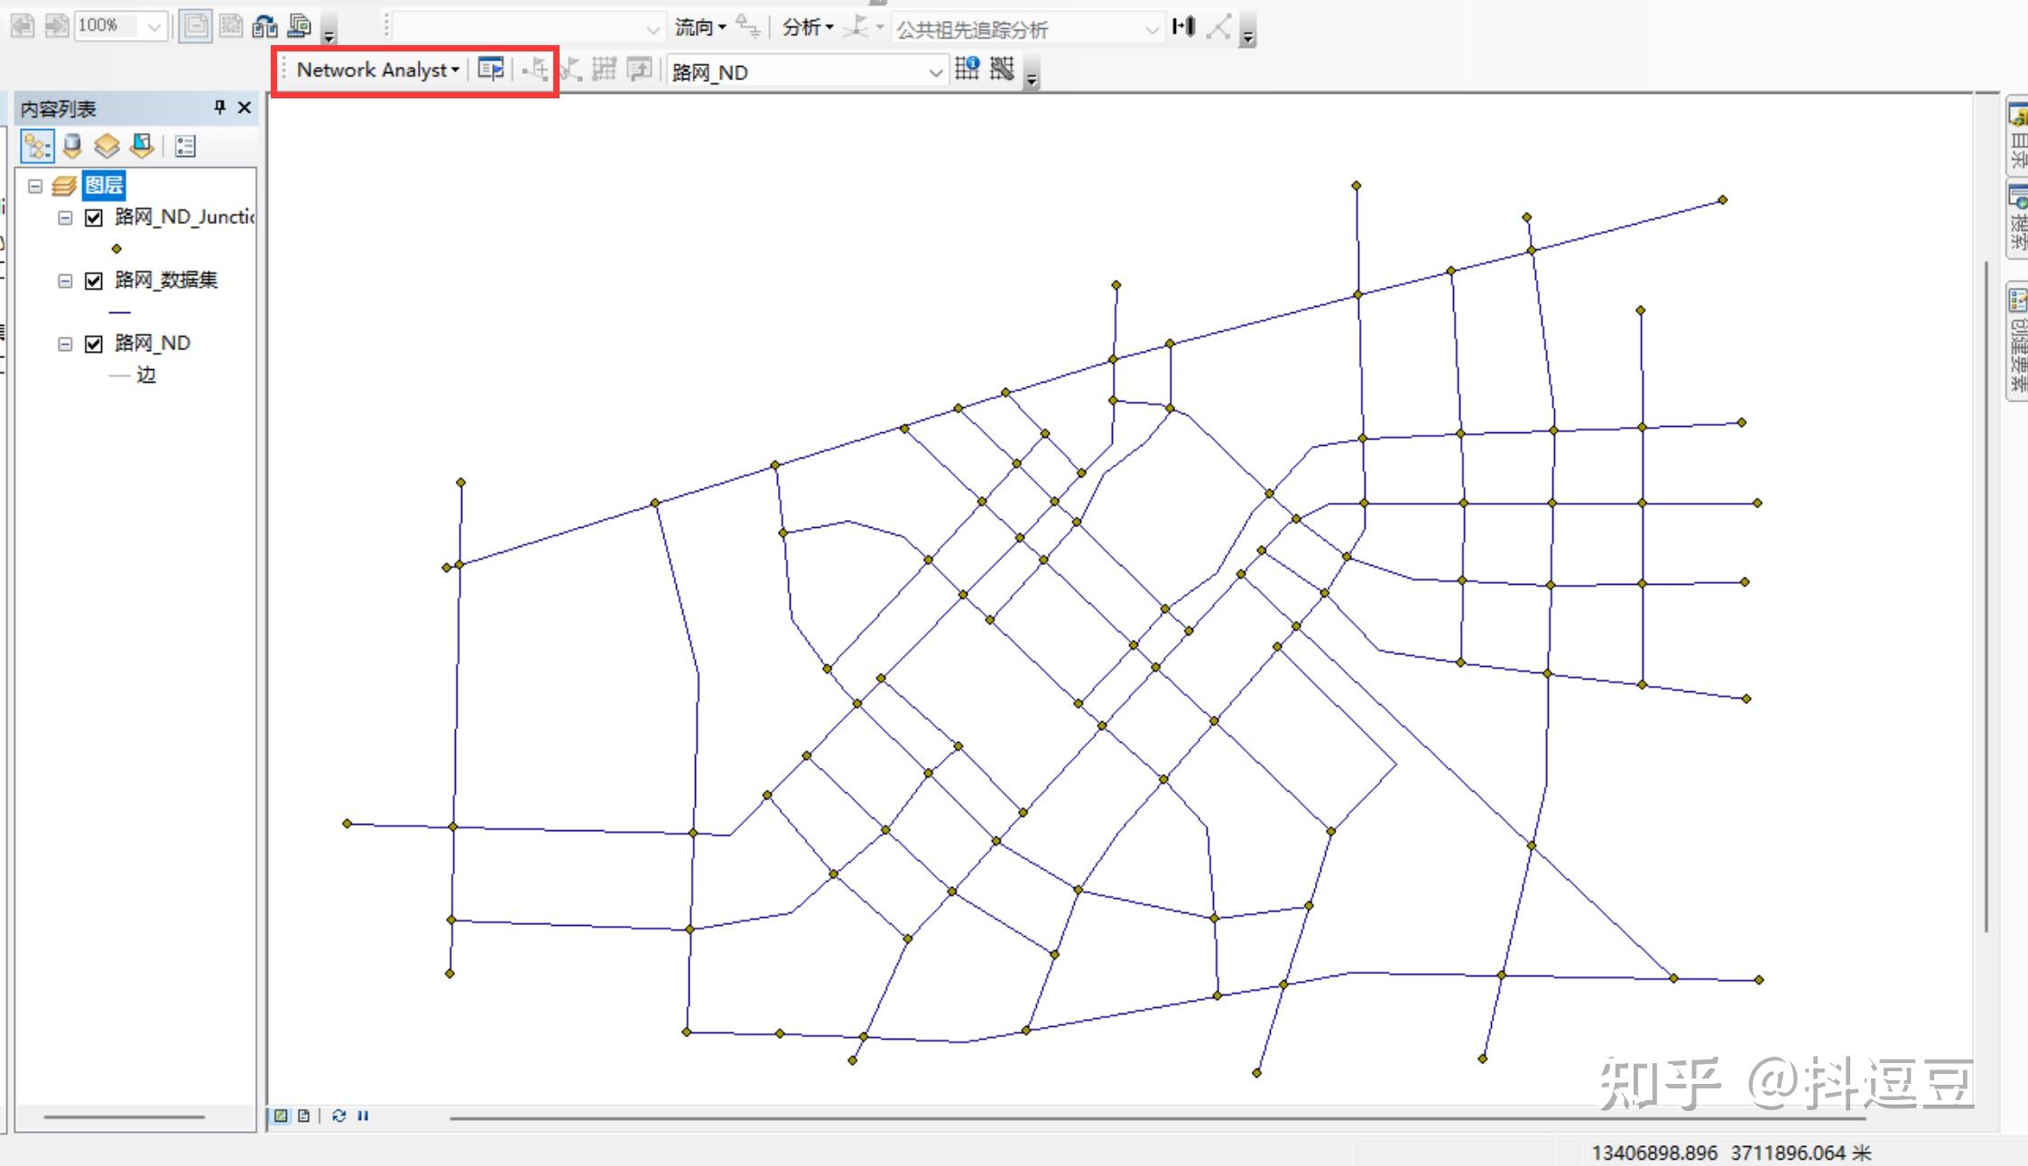Open the Network Analyst menu

[377, 69]
